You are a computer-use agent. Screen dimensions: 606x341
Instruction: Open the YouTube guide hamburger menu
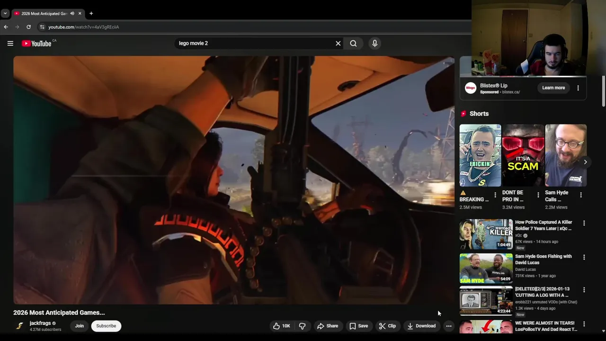10,43
